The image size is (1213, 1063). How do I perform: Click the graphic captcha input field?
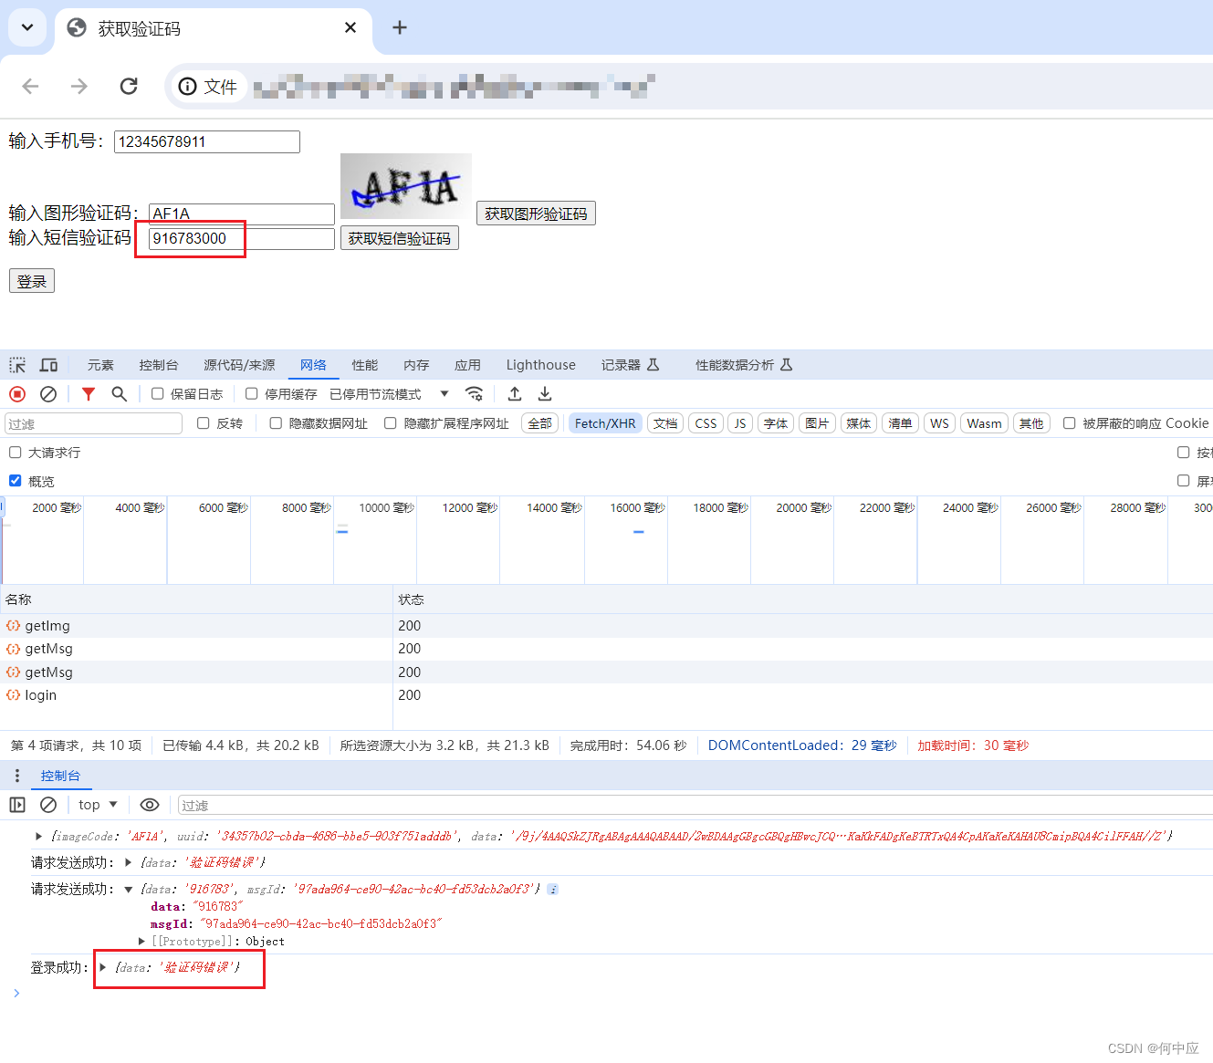[242, 214]
